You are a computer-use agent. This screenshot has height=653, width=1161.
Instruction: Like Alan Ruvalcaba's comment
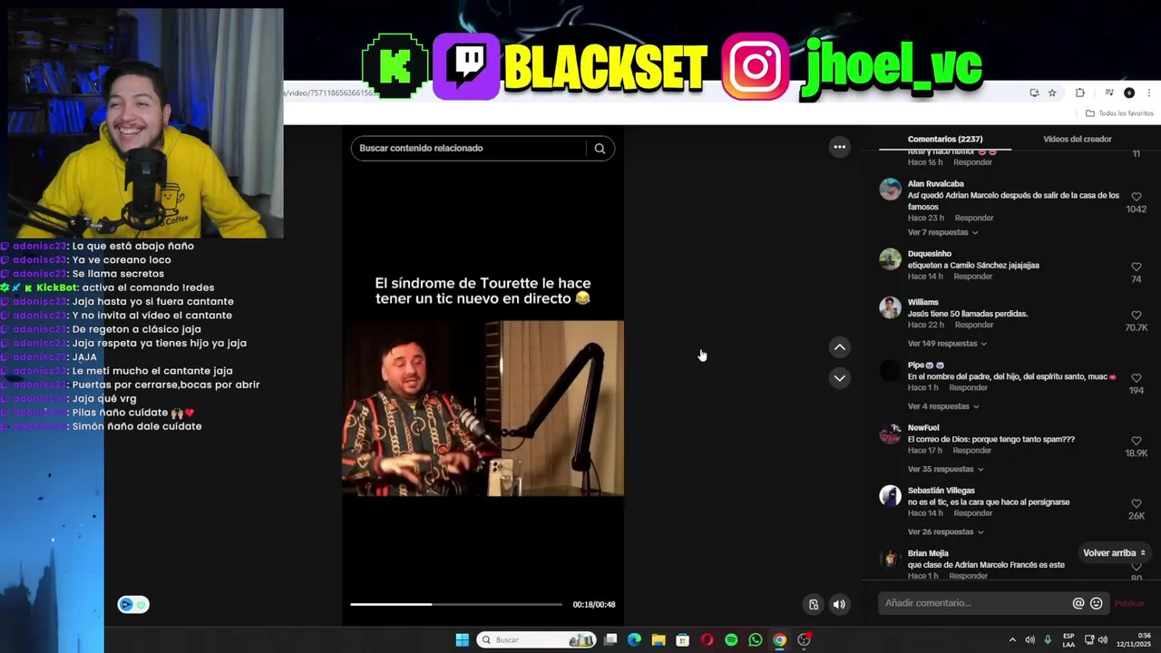coord(1137,197)
